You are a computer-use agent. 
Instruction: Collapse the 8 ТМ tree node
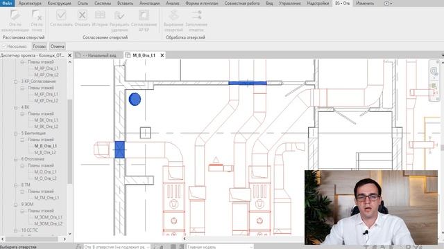tap(16, 185)
